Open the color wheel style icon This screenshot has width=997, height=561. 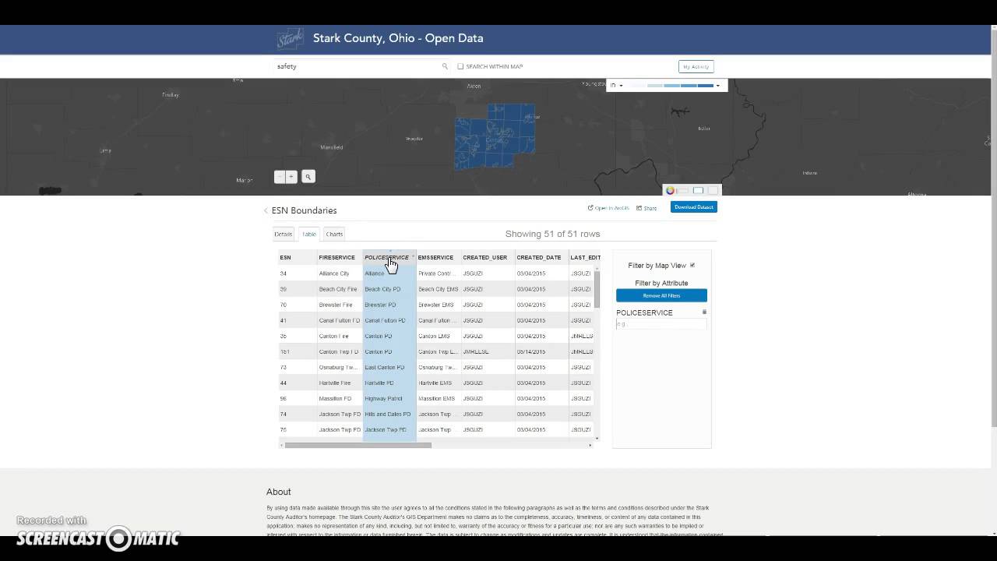point(670,190)
